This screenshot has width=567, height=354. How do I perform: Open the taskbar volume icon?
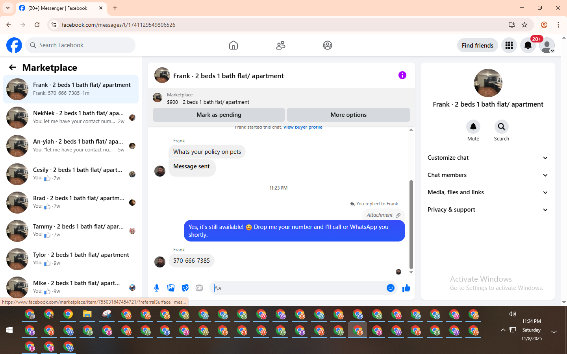(512, 314)
